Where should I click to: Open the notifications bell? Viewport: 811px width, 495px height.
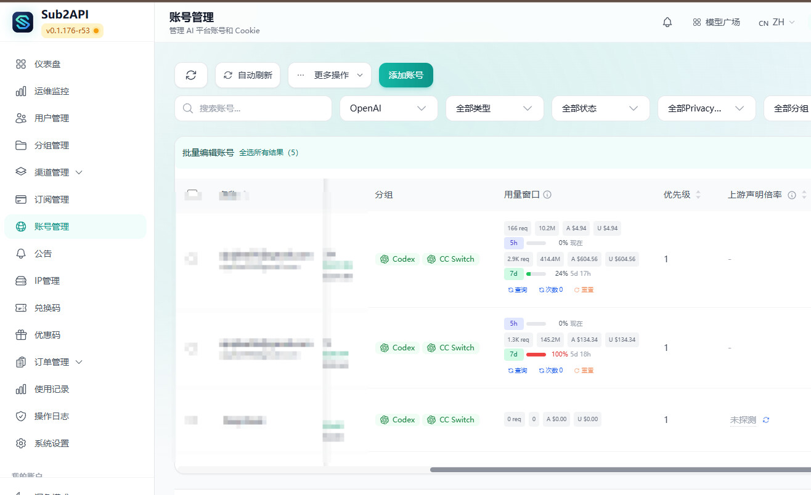tap(667, 22)
